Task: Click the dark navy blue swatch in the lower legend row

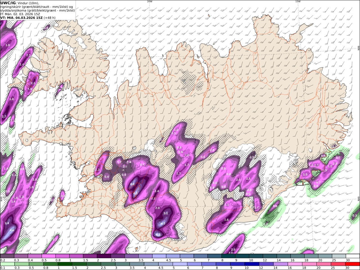Action: (252, 264)
